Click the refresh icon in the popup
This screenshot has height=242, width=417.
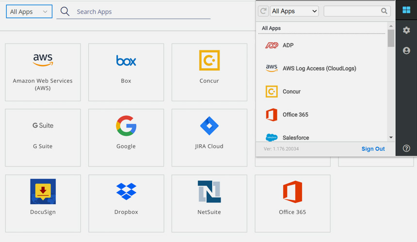click(x=263, y=11)
